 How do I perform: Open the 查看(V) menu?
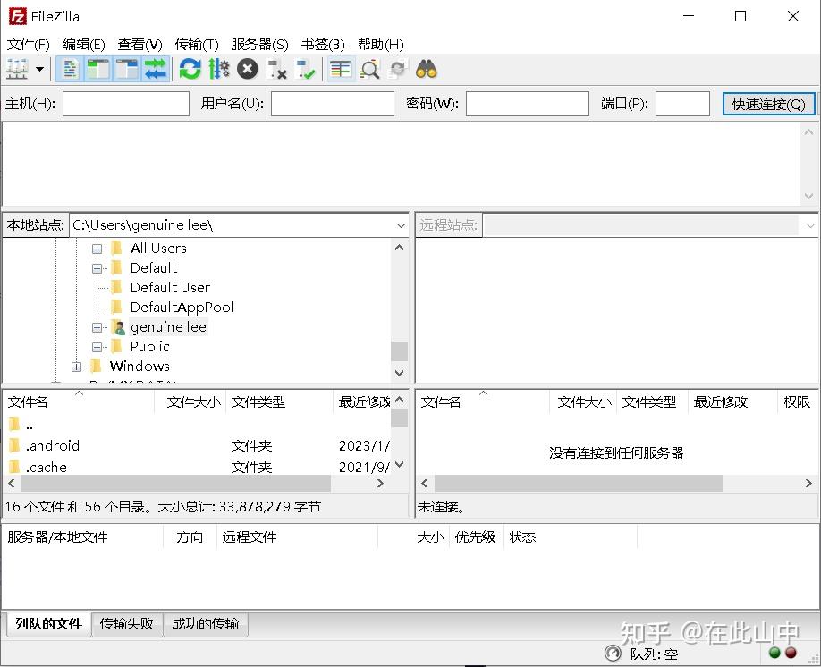coord(140,45)
